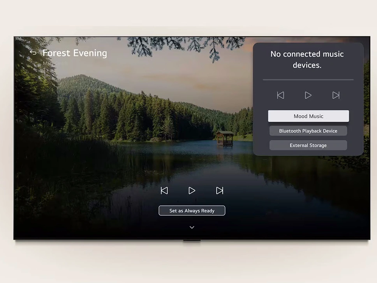Viewport: 377px width, 283px height.
Task: Toggle playback with the panel play control
Action: coord(308,95)
